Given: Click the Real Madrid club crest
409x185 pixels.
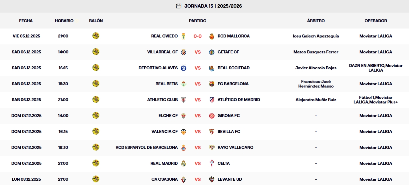Looking at the screenshot, I should point(183,163).
